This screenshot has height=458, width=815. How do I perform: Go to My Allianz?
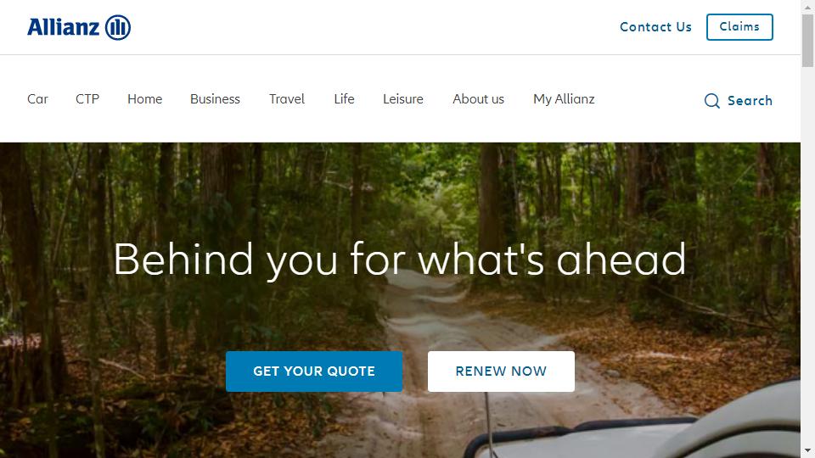click(564, 99)
